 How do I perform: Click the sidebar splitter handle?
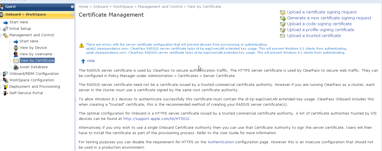(x=75, y=100)
